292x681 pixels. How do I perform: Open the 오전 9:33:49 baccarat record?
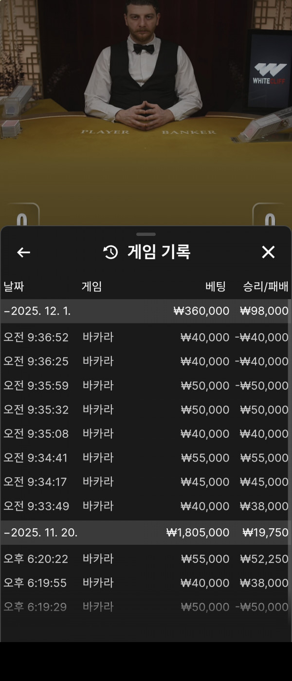(x=146, y=506)
